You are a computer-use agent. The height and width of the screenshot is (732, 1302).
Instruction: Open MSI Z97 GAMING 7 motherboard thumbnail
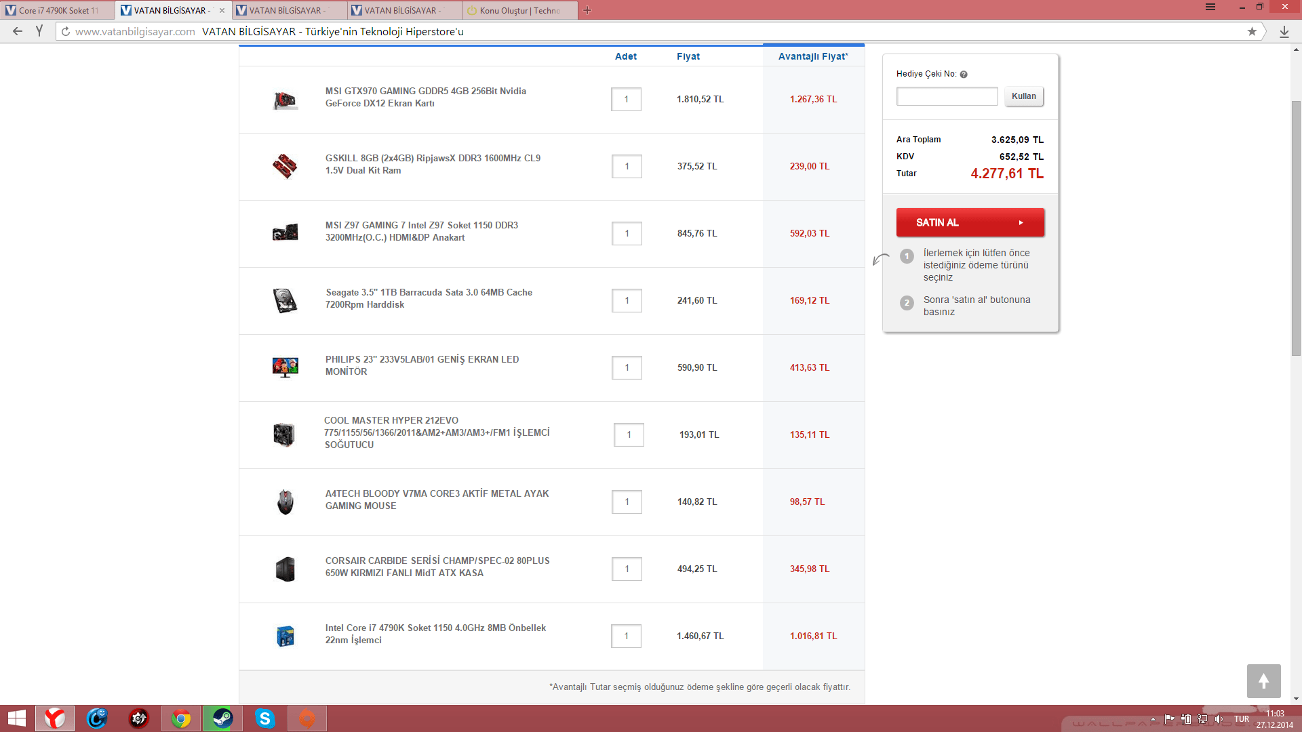coord(285,232)
